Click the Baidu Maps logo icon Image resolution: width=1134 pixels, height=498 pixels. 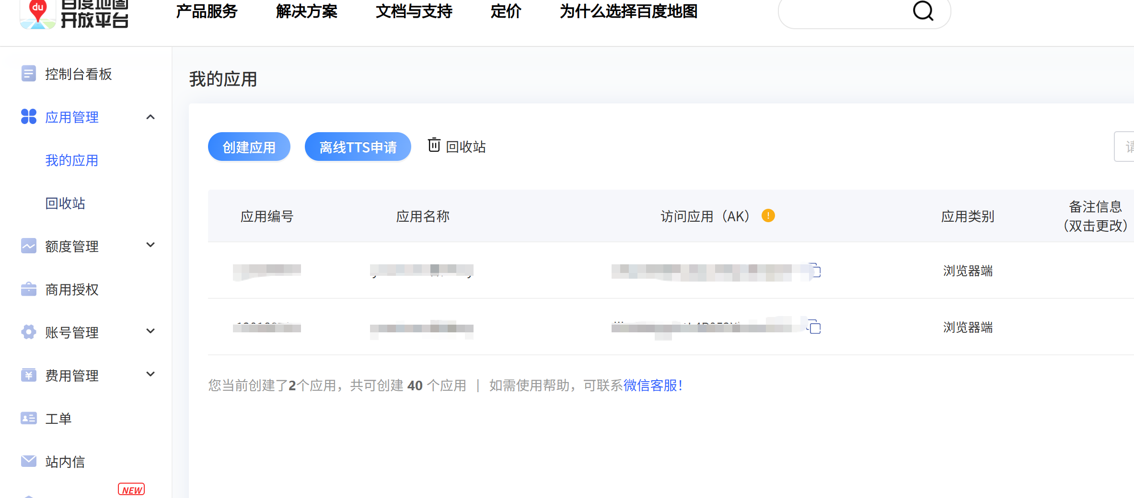[x=37, y=13]
